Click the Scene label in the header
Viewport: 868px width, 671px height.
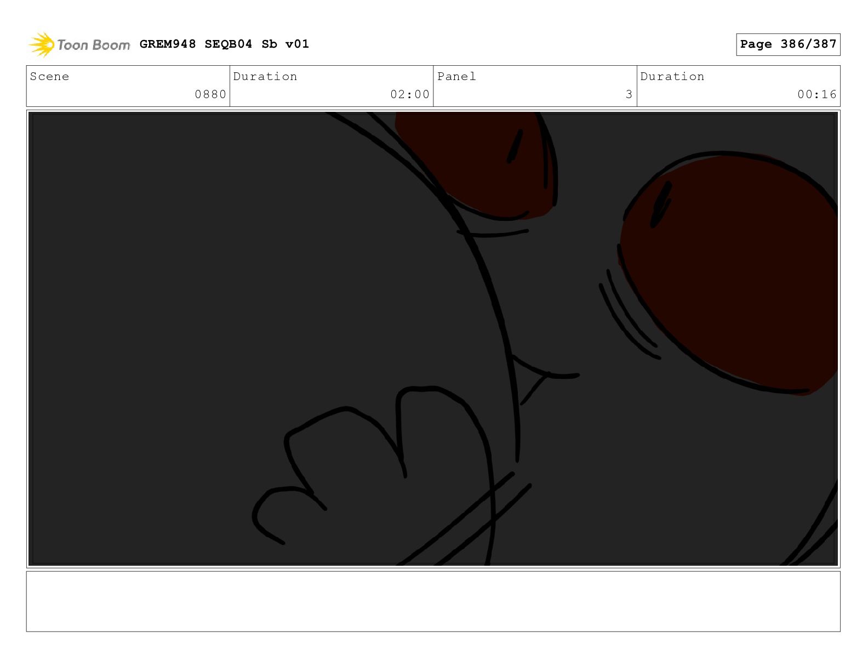click(x=50, y=76)
